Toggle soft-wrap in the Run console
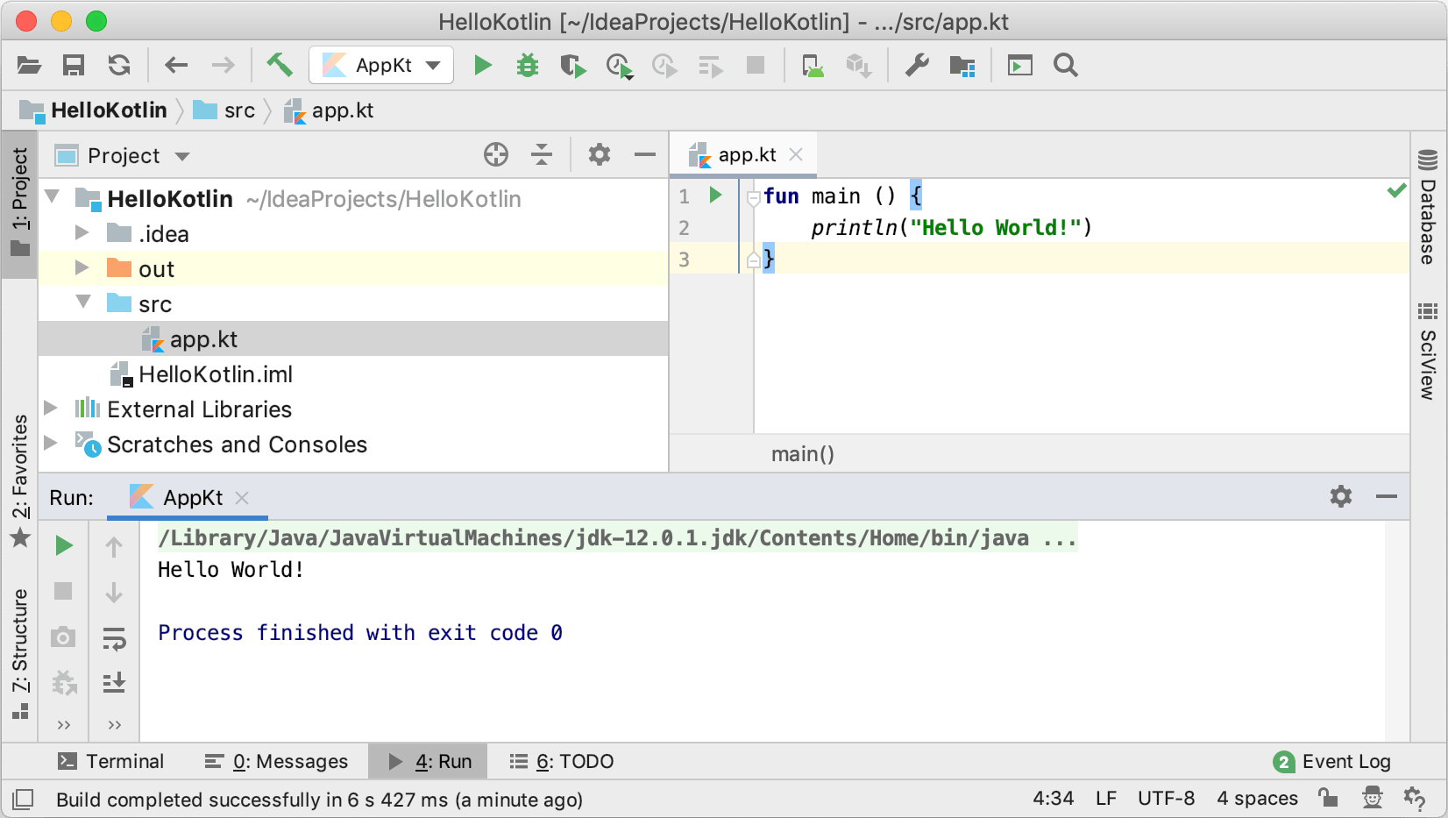 tap(114, 639)
